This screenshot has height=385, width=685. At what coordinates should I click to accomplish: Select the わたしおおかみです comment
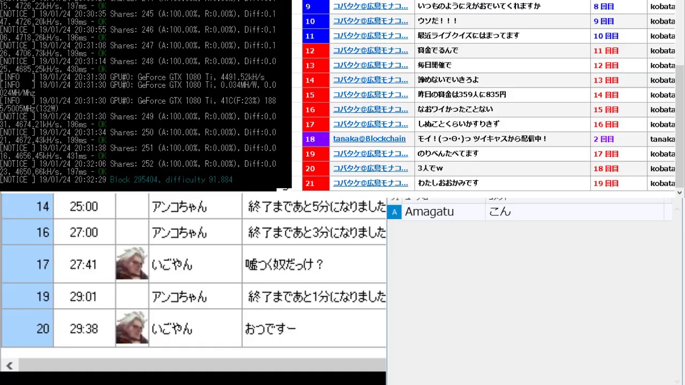coord(448,183)
